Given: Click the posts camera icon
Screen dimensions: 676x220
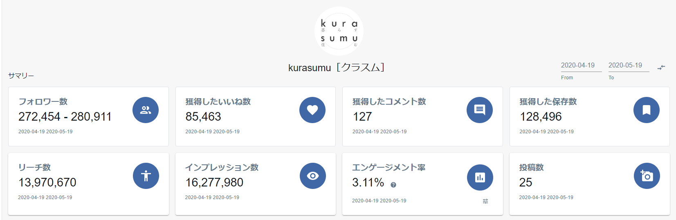Looking at the screenshot, I should point(647,176).
